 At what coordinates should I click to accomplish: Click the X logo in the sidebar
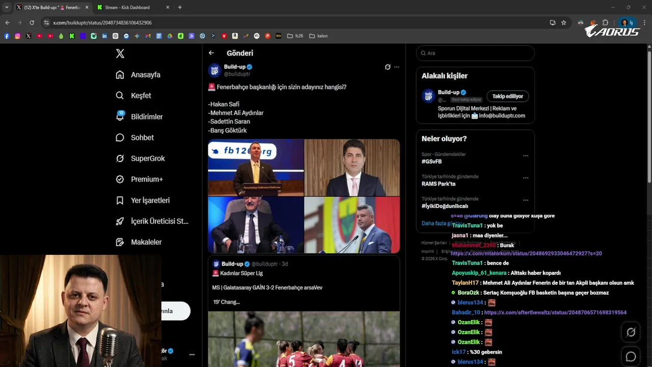click(x=120, y=54)
